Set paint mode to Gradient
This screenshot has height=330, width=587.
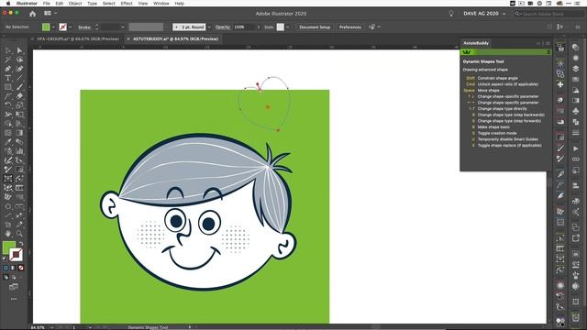pos(13,268)
